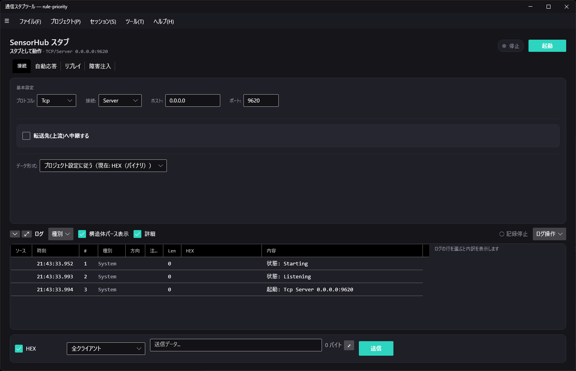This screenshot has width=576, height=371.
Task: Click the 注... column header
Action: pos(154,251)
